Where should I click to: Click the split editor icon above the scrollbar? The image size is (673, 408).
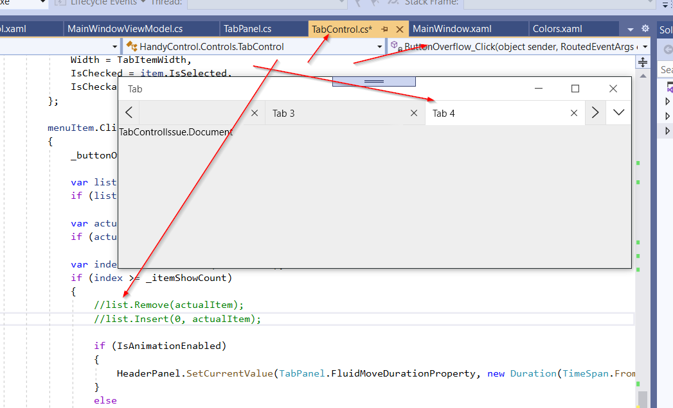[x=643, y=62]
